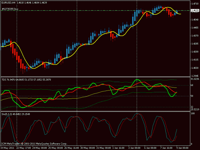Click the 50 level label in the TDI panel
Image resolution: width=200 pixels, height=150 pixels.
click(192, 96)
